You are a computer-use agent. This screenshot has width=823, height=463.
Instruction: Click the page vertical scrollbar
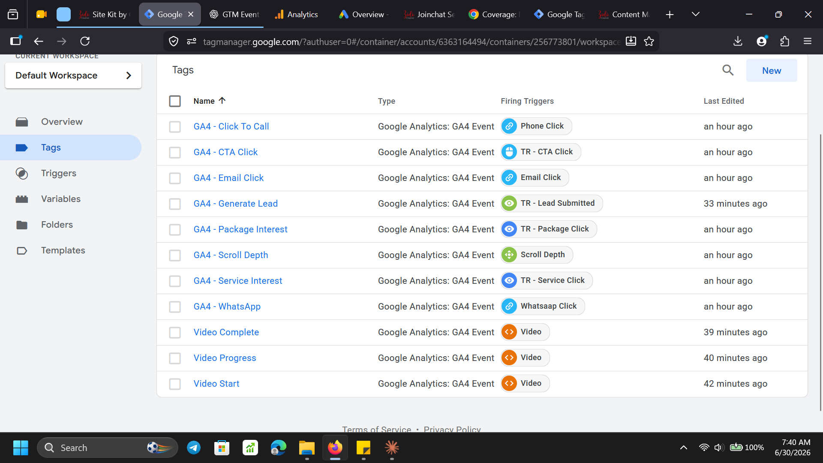(x=820, y=272)
